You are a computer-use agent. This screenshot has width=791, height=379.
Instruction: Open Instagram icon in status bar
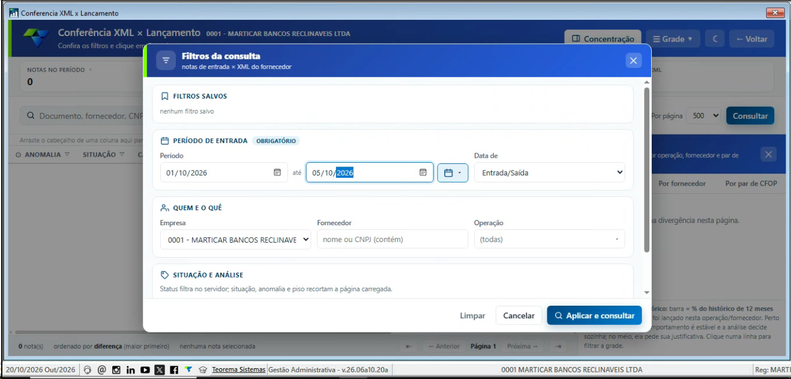tap(116, 370)
